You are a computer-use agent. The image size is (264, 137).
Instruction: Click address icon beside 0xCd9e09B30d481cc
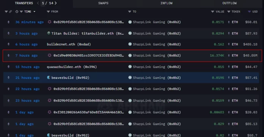pyautogui.click(x=49, y=55)
